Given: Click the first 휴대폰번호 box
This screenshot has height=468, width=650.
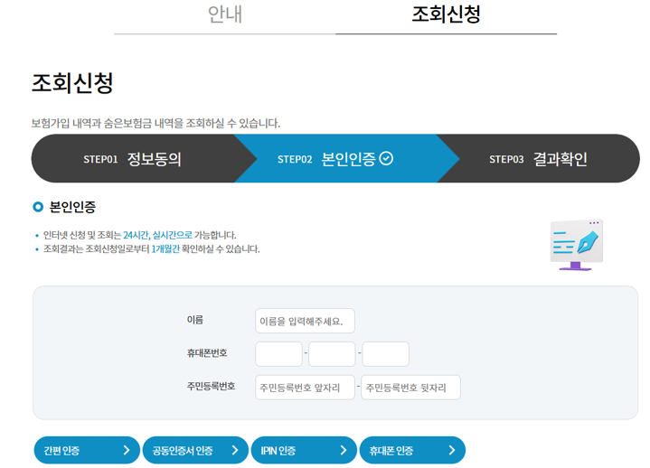Looking at the screenshot, I should pos(279,354).
